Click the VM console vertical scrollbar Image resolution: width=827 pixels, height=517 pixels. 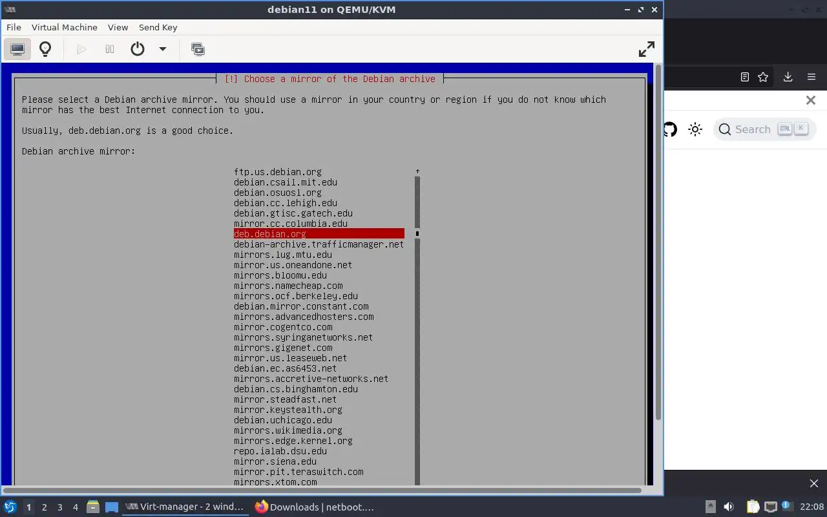click(658, 242)
